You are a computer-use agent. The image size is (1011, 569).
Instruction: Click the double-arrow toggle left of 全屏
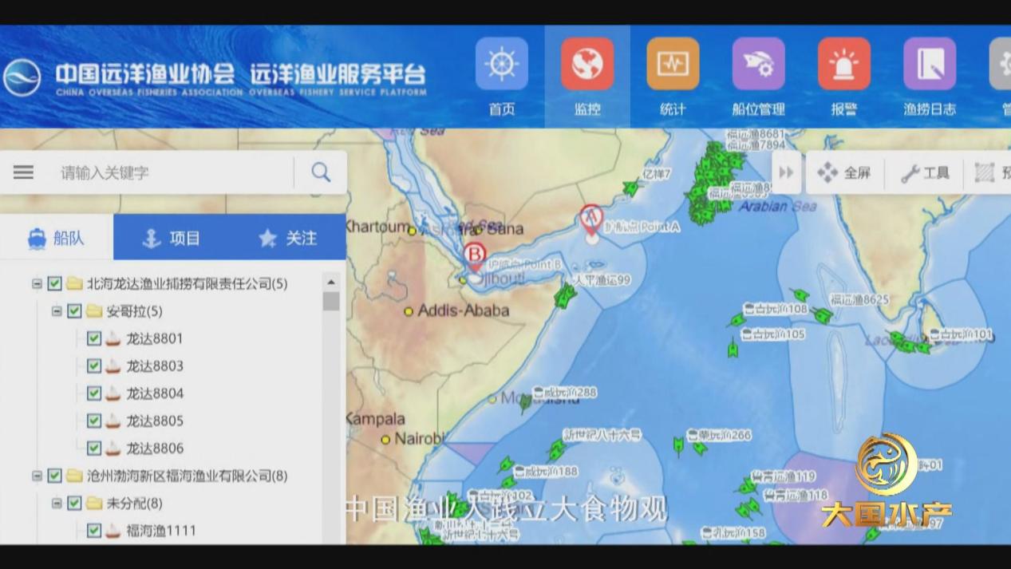(x=787, y=172)
